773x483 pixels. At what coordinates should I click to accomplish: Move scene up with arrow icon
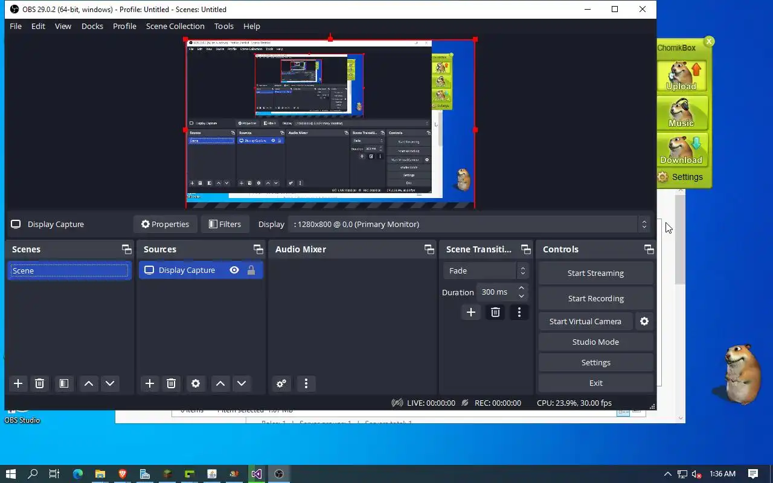pos(89,383)
